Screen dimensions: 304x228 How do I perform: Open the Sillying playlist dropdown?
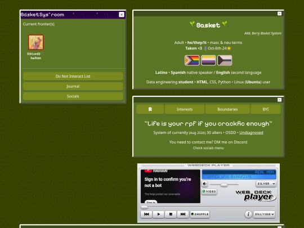[264, 214]
